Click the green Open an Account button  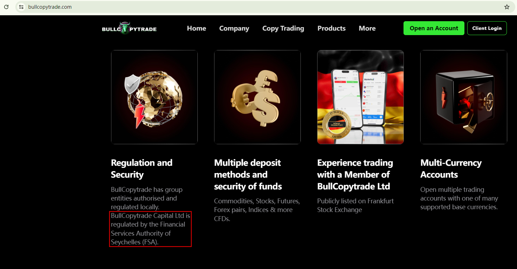(x=434, y=28)
